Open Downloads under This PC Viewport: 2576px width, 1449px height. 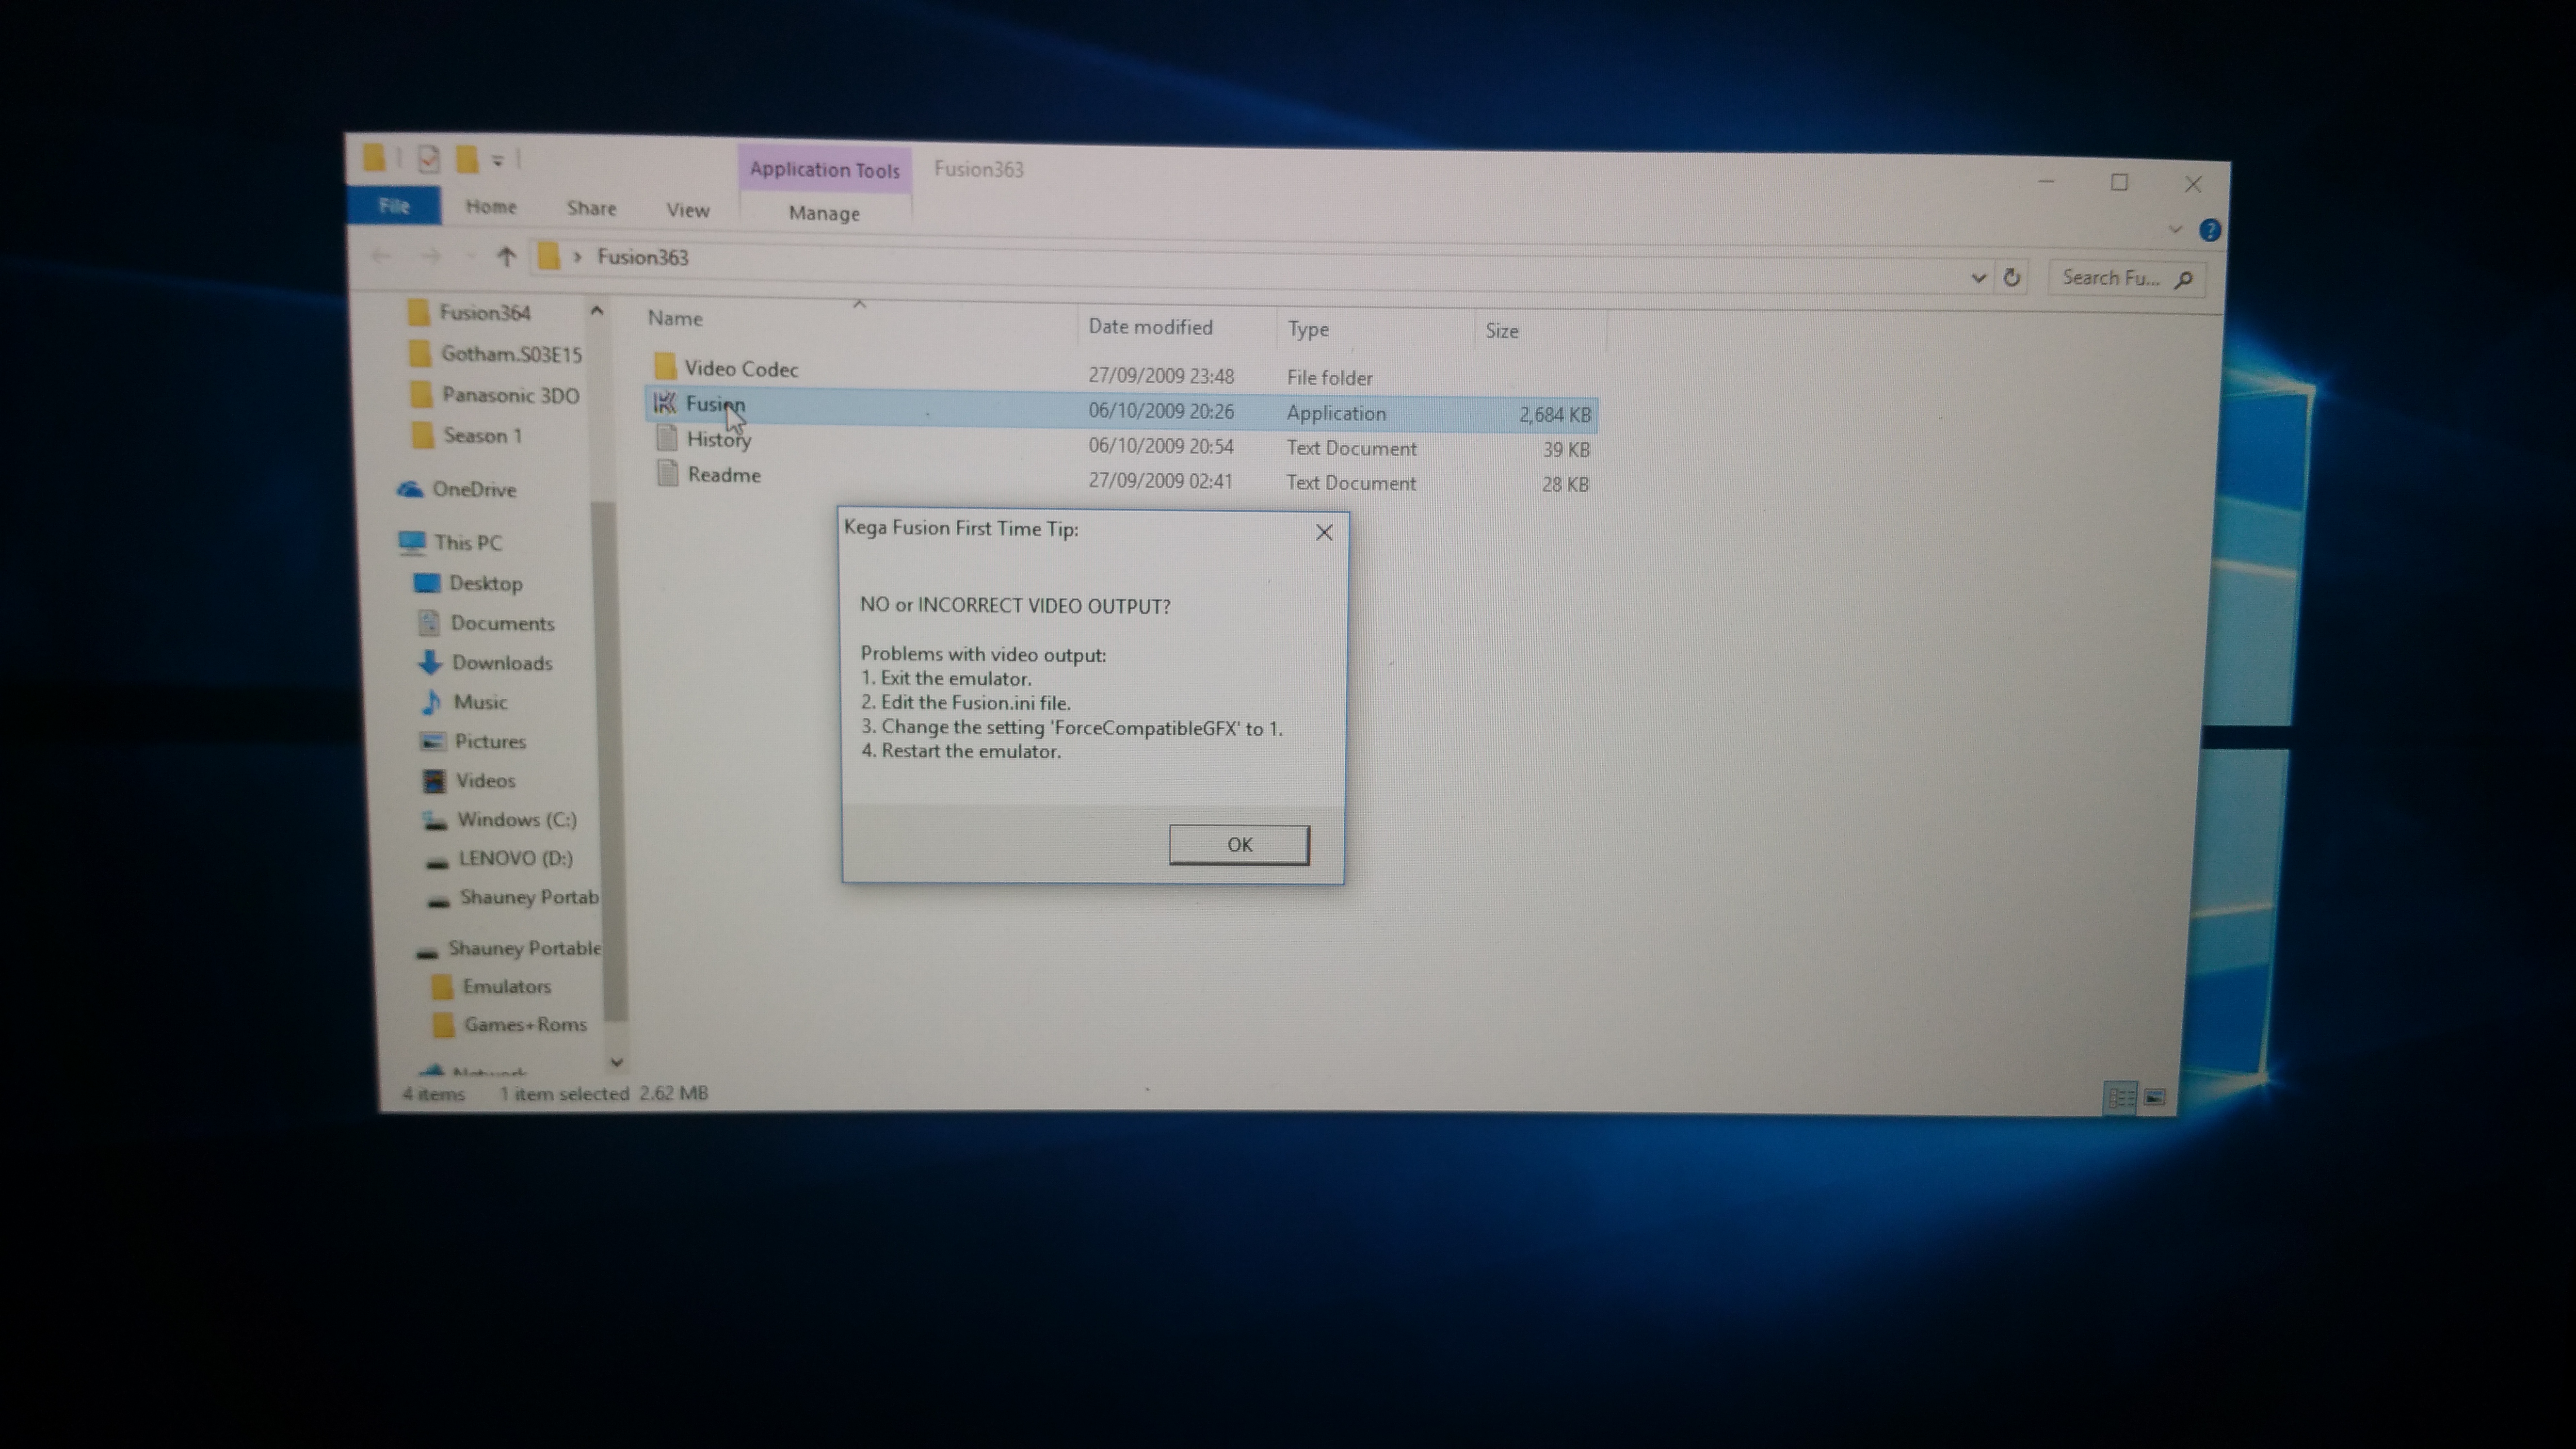502,662
